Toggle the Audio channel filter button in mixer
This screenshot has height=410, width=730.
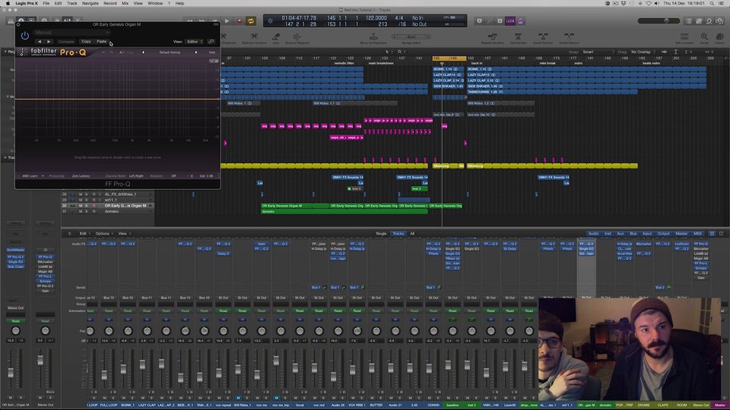coord(594,234)
